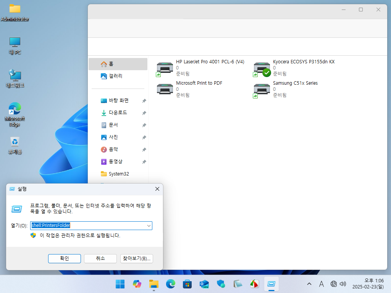Click the Microsoft Print to PDF name text

[199, 83]
